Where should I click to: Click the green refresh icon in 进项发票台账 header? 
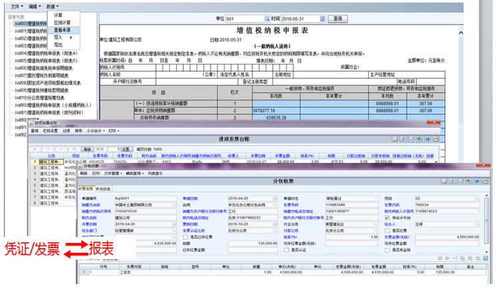click(x=436, y=139)
